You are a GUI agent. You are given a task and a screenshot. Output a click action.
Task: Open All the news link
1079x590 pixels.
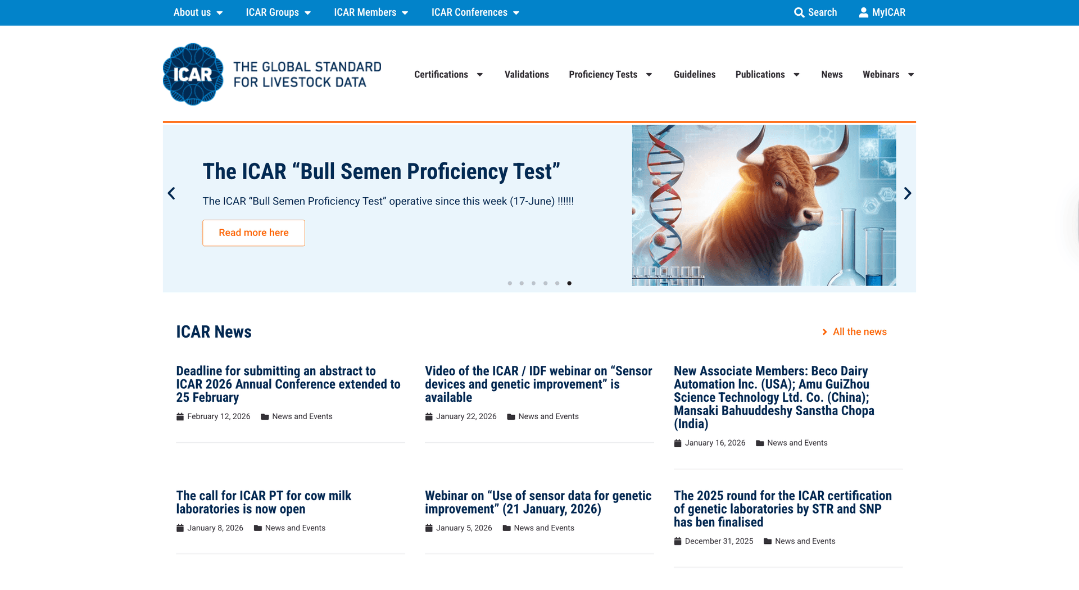pos(859,332)
